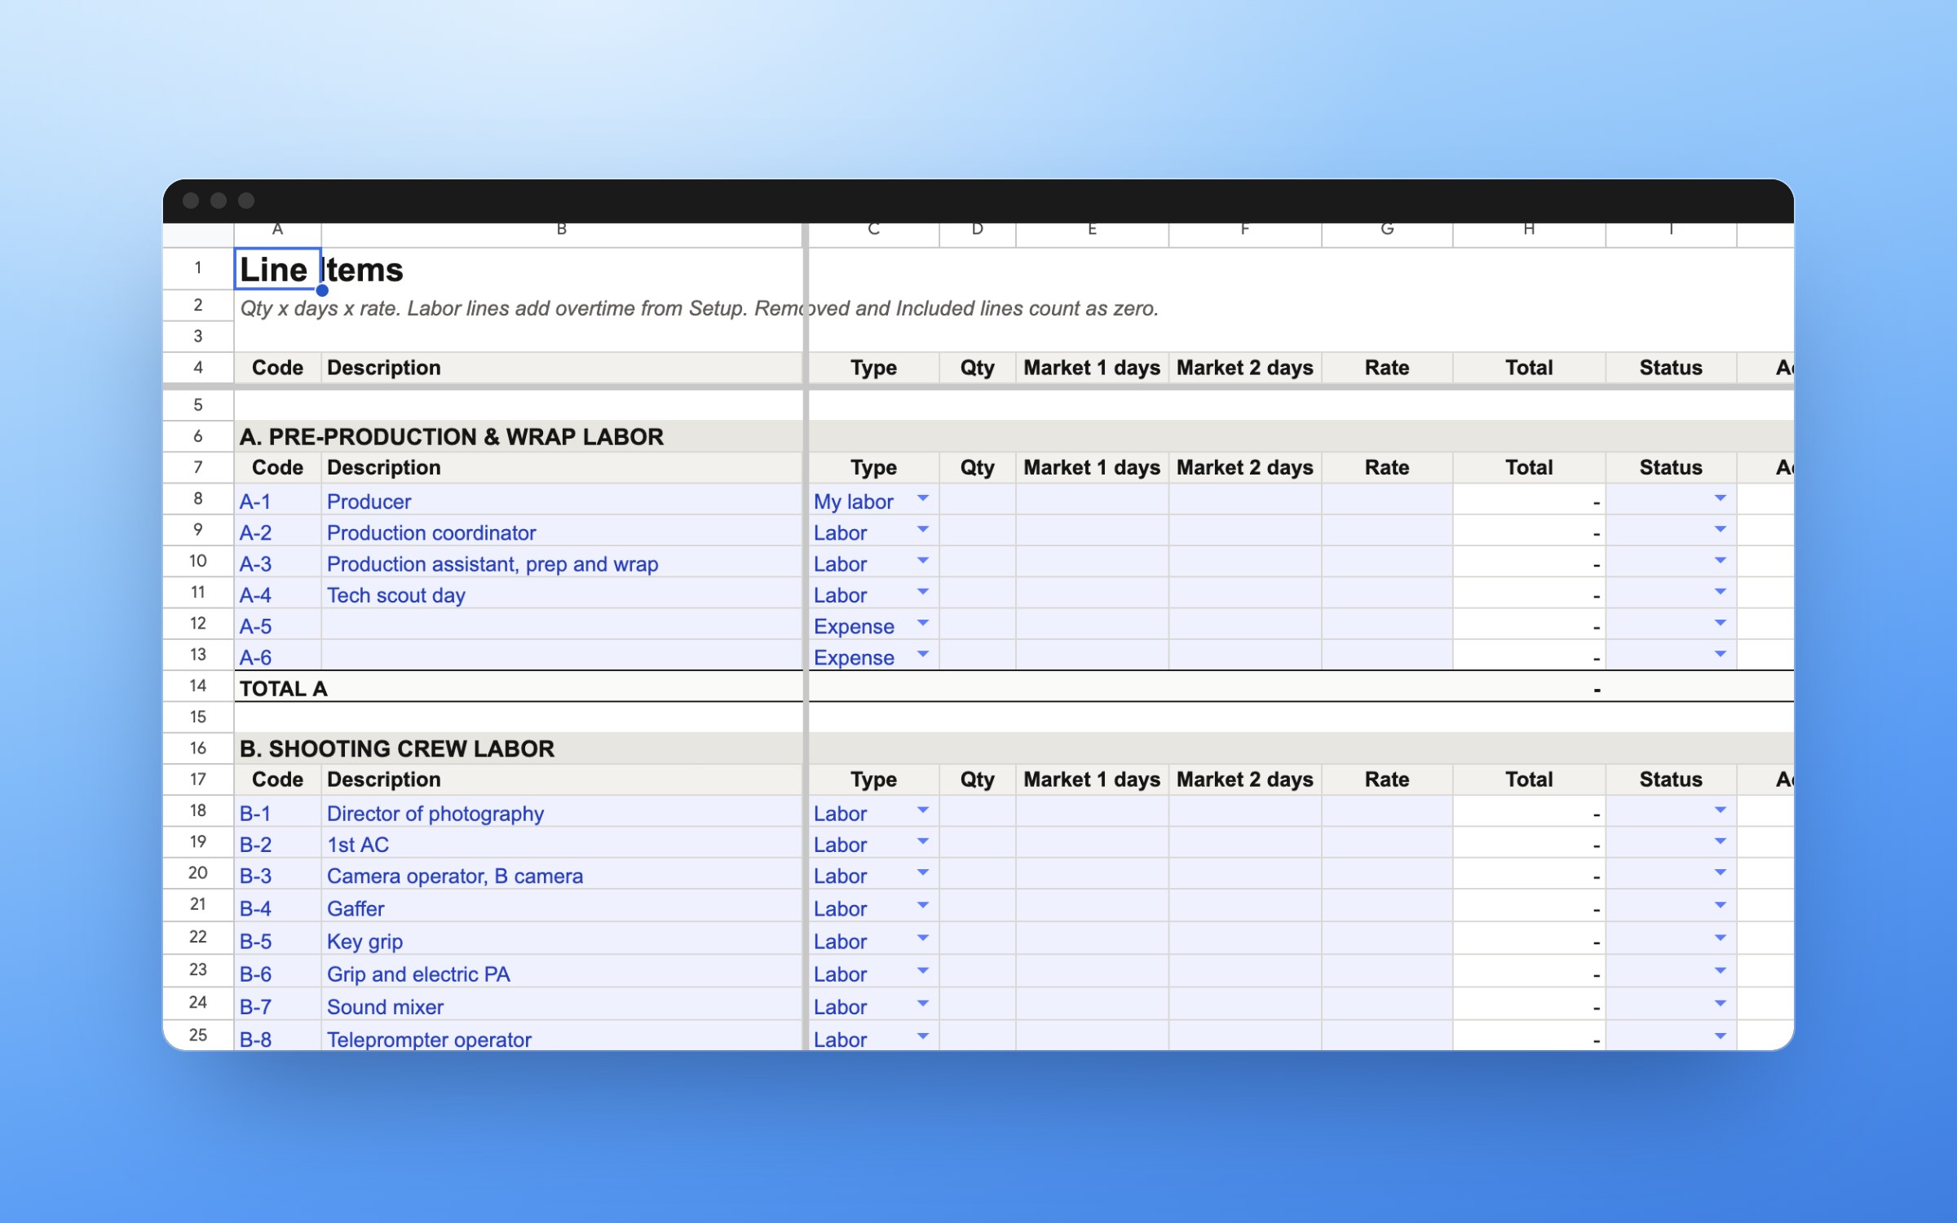Select the TOTAL A cell
Image resolution: width=1957 pixels, height=1223 pixels.
519,687
